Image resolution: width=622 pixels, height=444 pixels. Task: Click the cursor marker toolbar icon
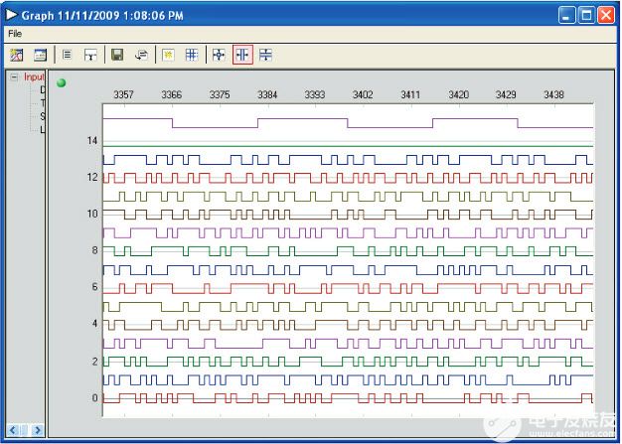(90, 55)
